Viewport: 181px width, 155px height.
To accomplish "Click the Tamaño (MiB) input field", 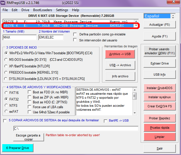I will pos(19,37).
